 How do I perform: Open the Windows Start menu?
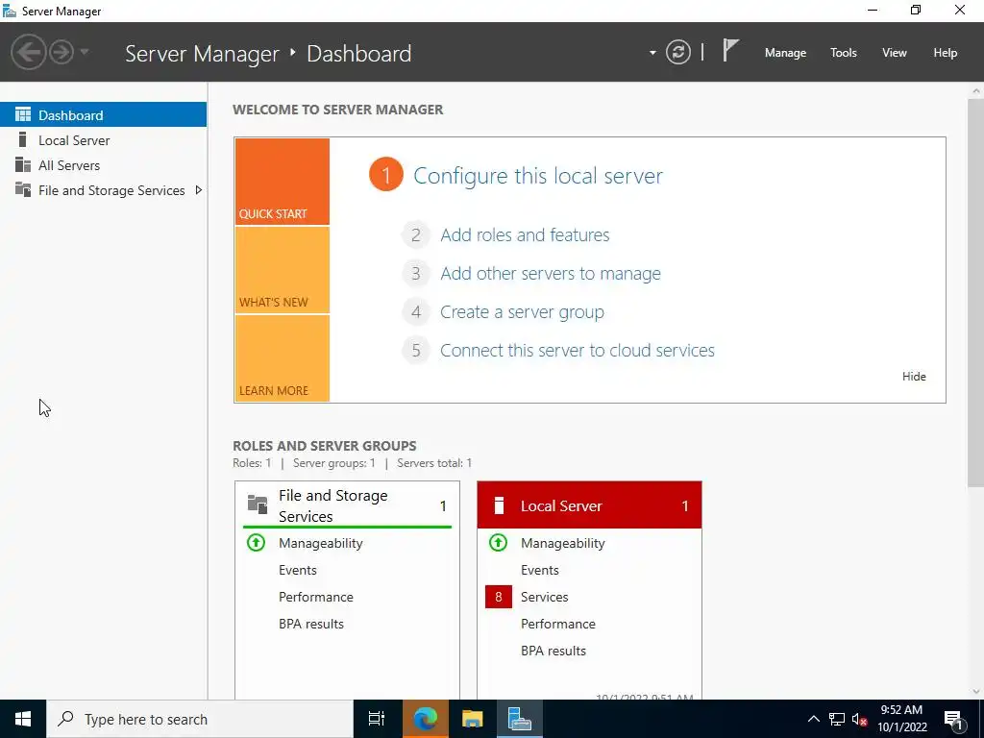[x=23, y=719]
